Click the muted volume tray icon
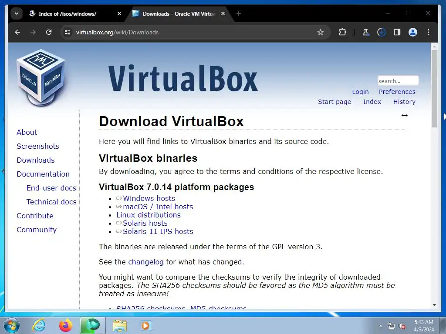 point(402,326)
